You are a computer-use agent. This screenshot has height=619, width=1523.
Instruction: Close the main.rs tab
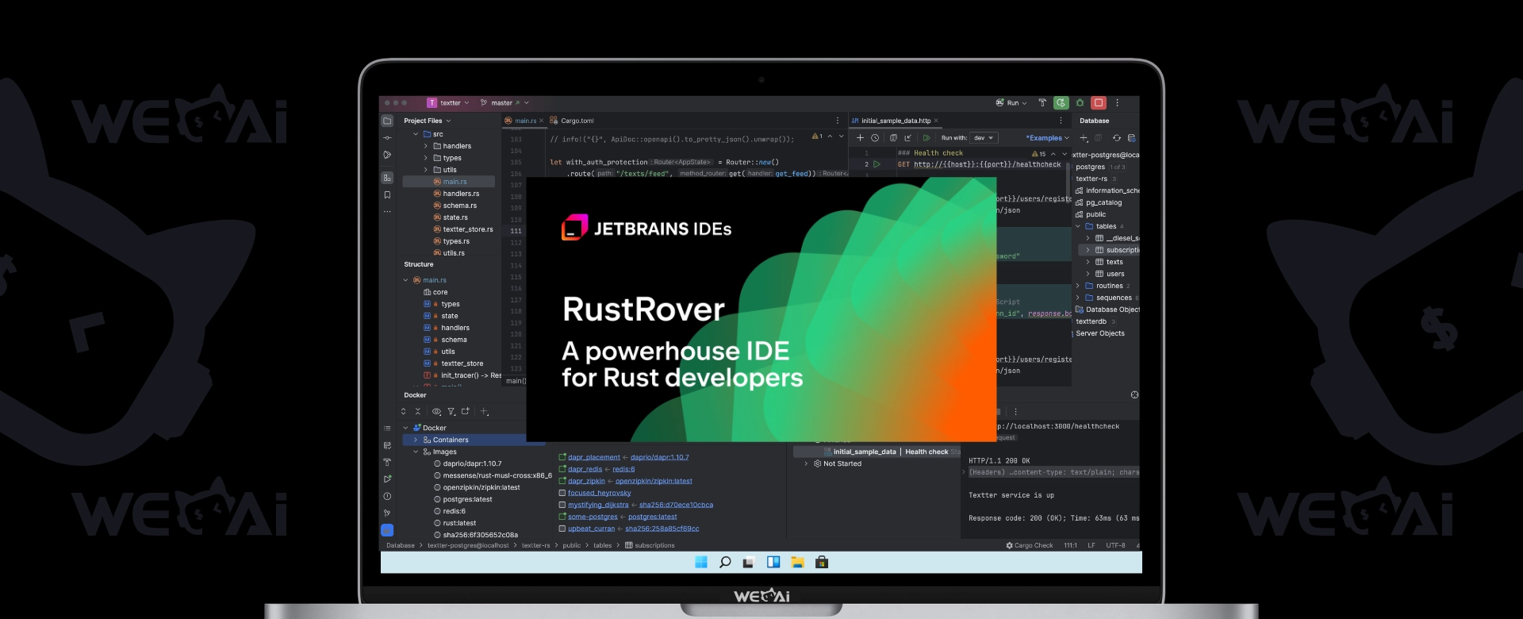(x=542, y=121)
